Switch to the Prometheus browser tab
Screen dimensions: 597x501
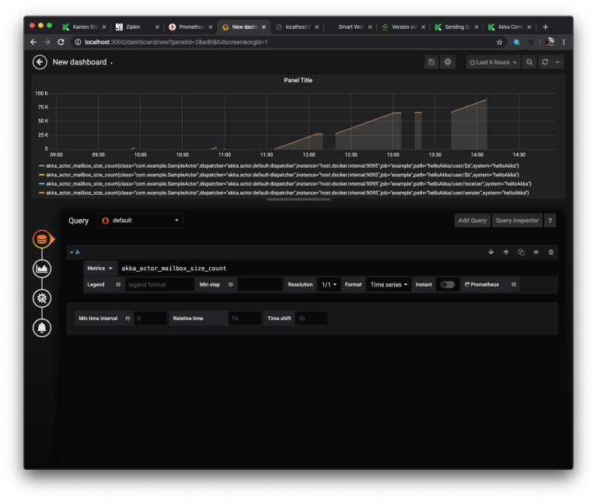190,26
